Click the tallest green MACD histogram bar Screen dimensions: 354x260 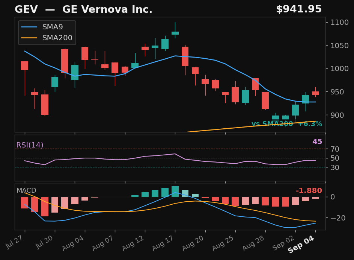(175, 192)
